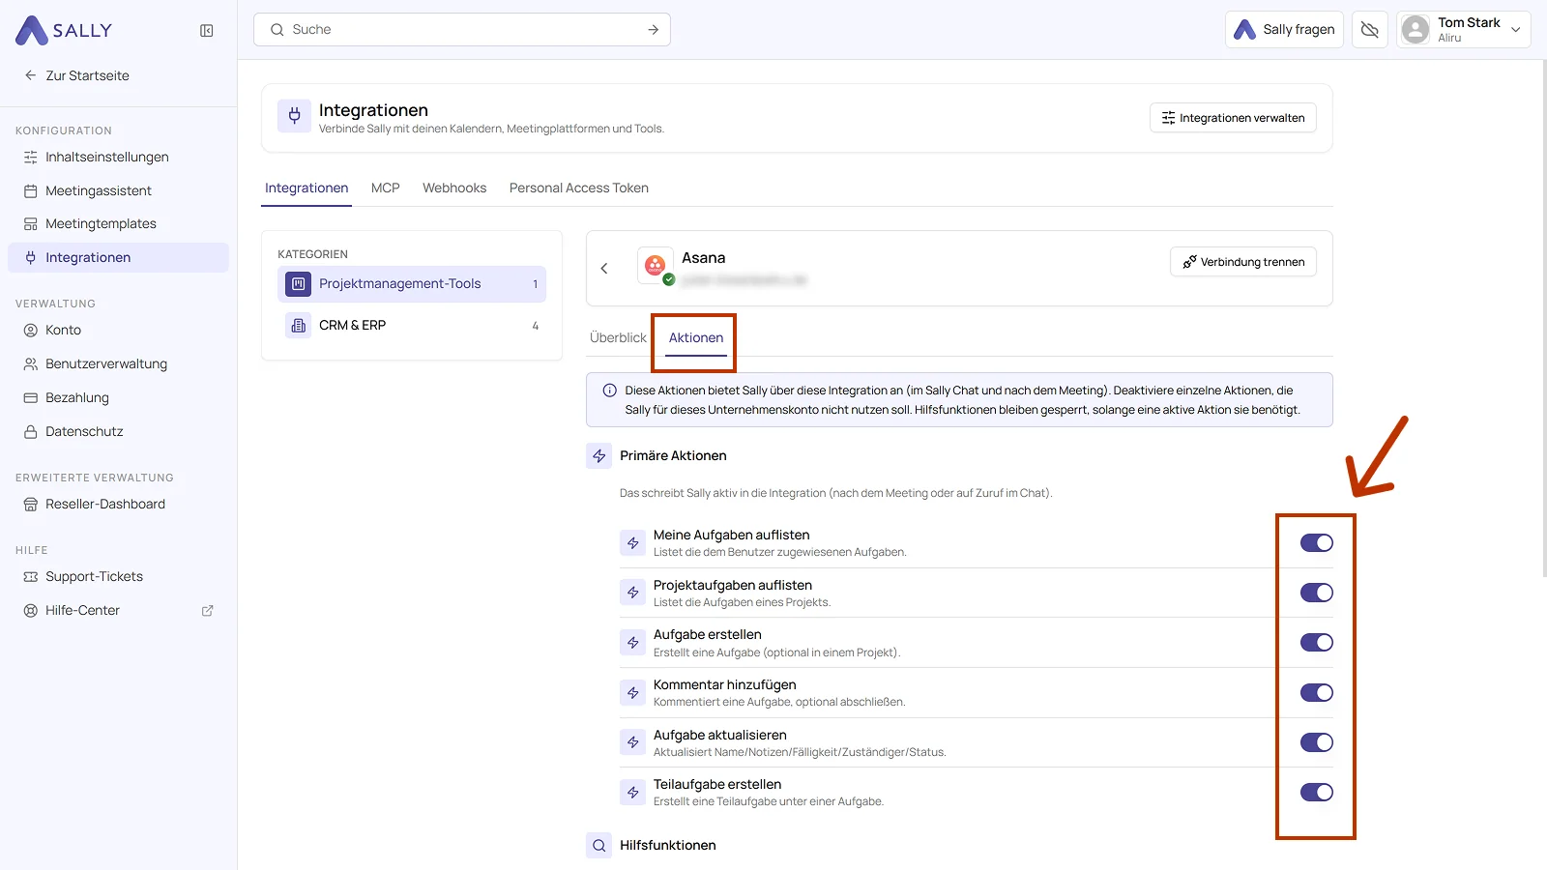Click the Sally logo in the sidebar
Viewport: 1547px width, 870px height.
click(x=64, y=30)
